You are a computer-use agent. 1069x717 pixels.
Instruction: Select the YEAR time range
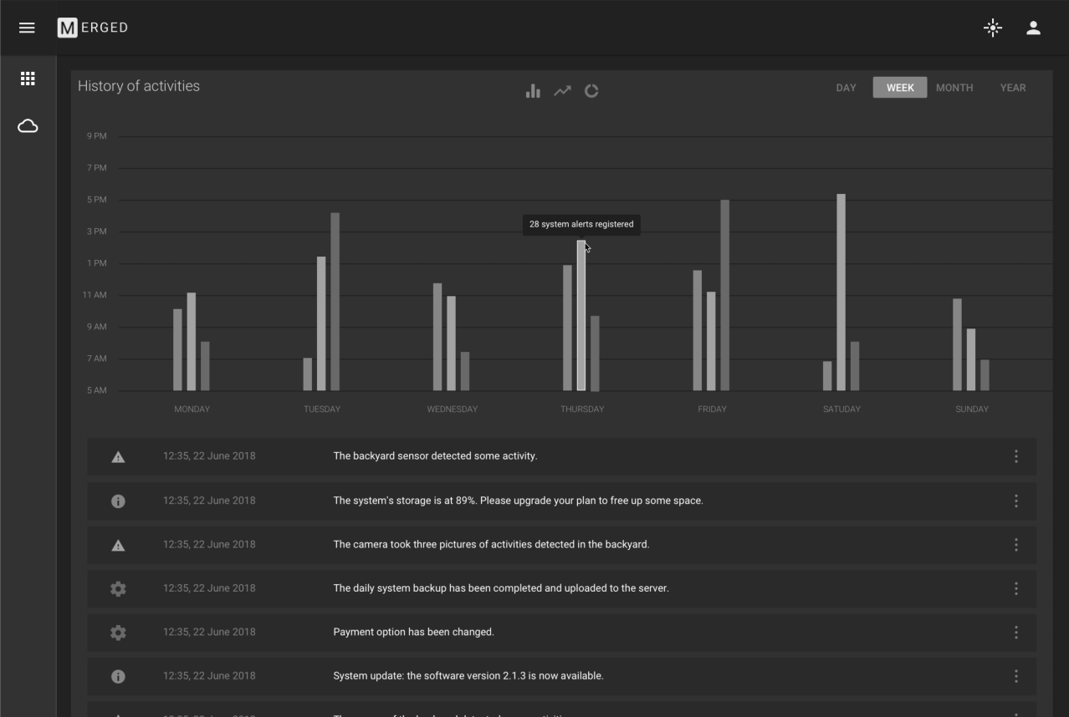(1012, 88)
